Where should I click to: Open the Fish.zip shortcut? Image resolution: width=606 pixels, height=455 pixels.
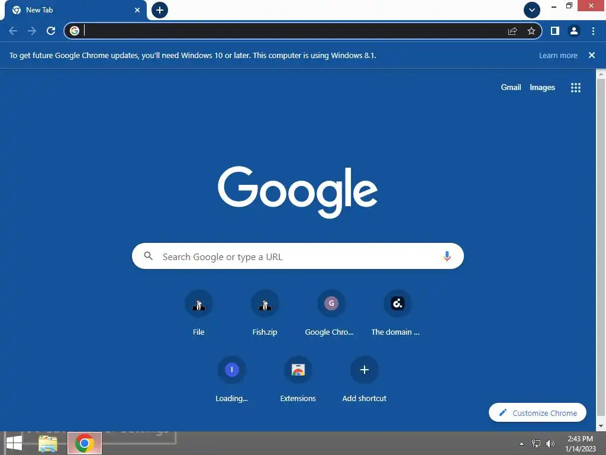tap(265, 313)
